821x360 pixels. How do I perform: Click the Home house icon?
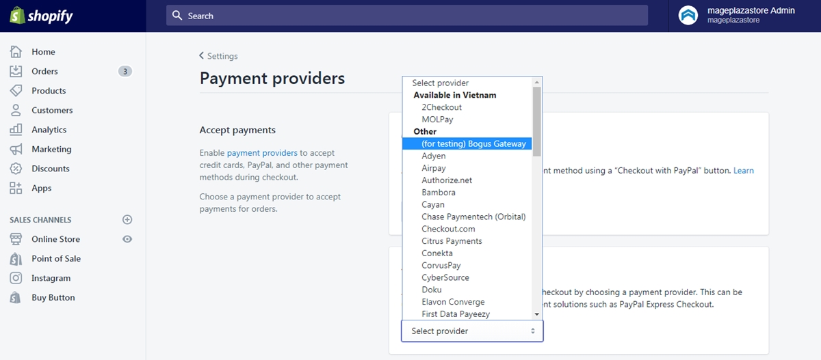16,52
